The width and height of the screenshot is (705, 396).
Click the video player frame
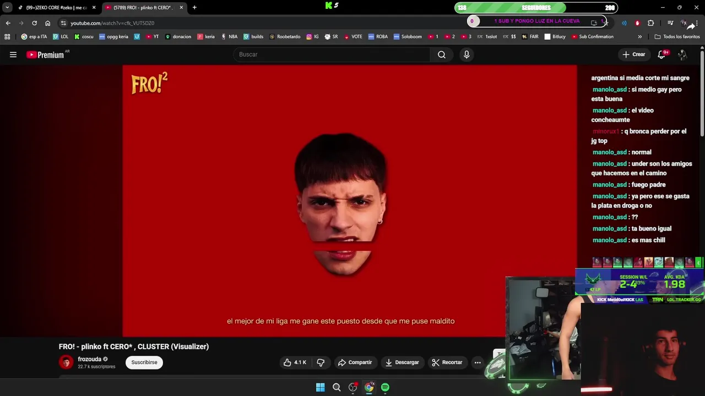point(349,201)
